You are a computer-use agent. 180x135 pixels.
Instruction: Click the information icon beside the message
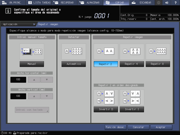tap(8, 11)
